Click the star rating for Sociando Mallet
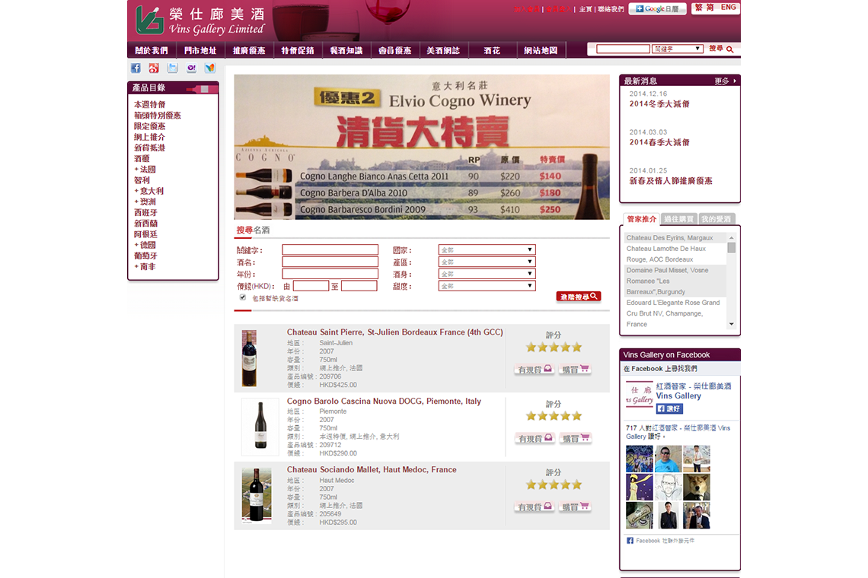Screen dimensions: 868x578 [x=554, y=484]
